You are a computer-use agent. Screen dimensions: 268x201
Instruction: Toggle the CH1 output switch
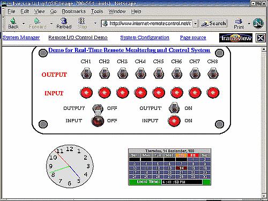[86, 73]
